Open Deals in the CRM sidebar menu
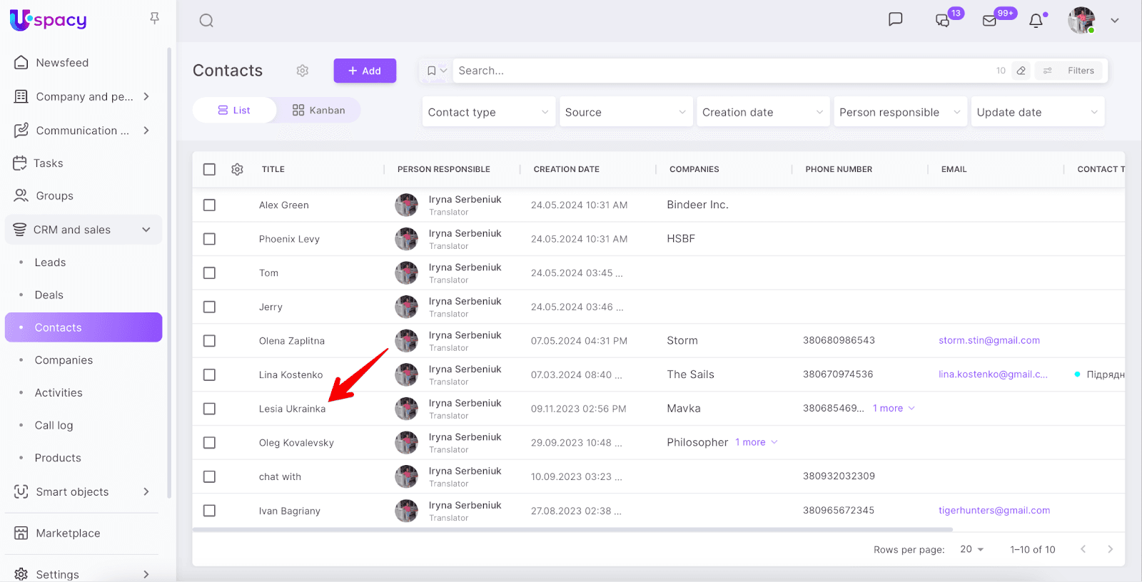 (49, 295)
